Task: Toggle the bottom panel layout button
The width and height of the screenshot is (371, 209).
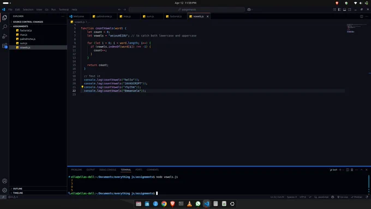Action: (344, 9)
